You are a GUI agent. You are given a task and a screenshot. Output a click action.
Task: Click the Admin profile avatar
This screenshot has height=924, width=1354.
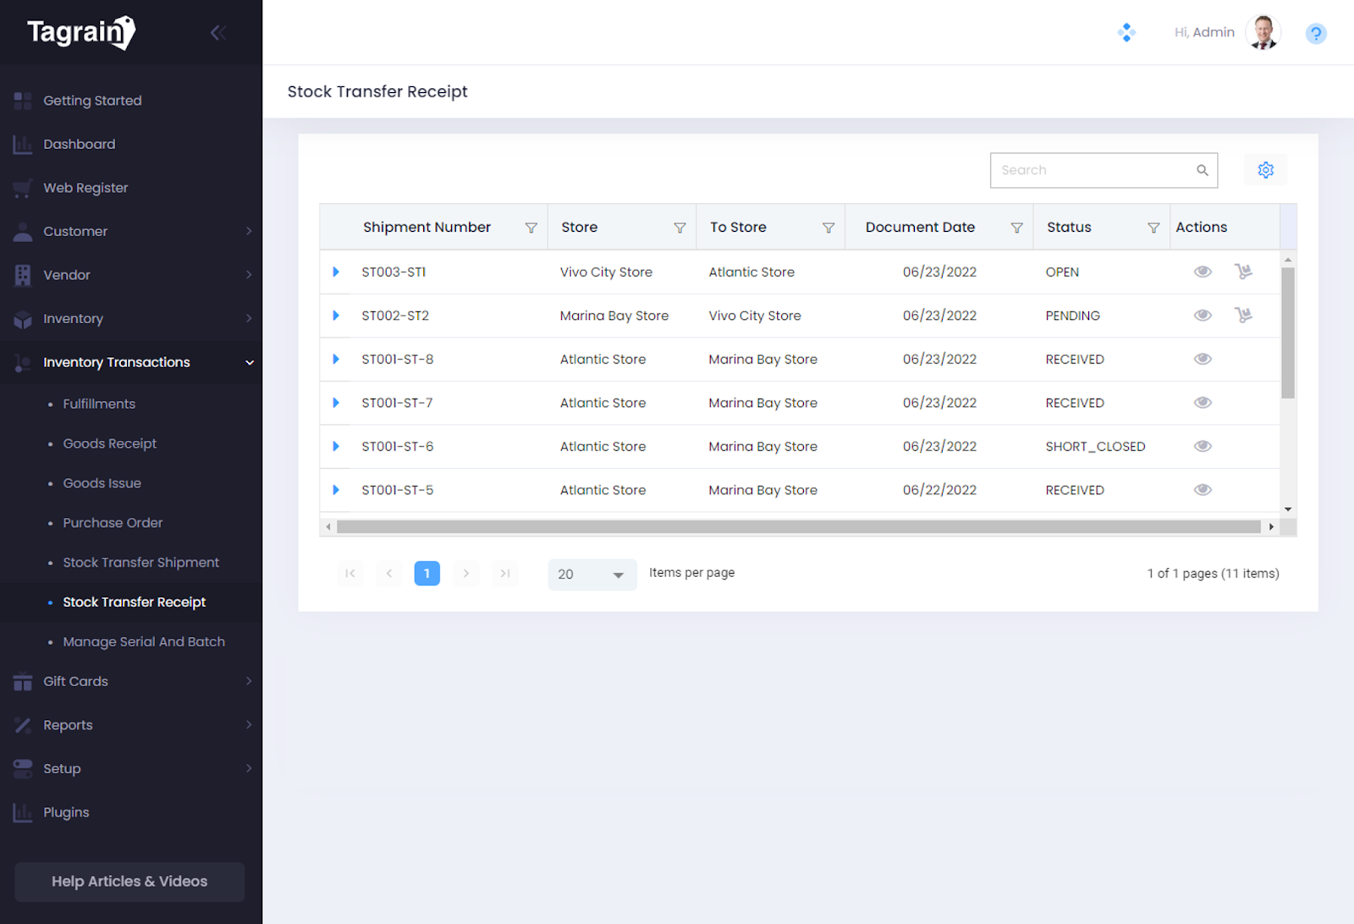1263,33
